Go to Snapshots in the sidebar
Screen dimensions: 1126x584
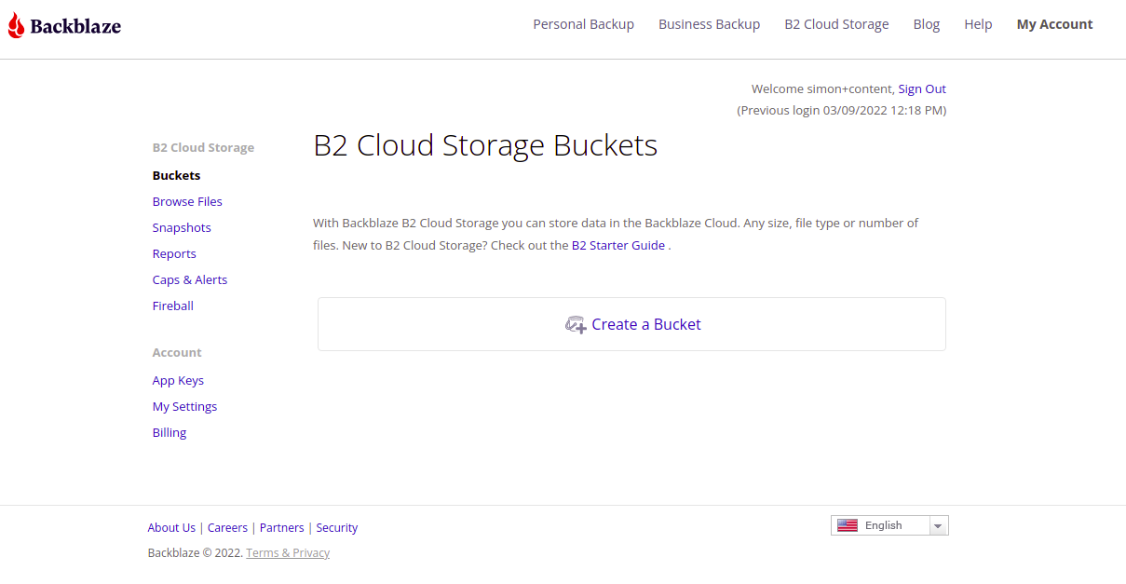tap(182, 227)
